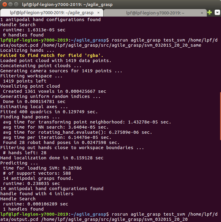Click the '0 handles found' line
This screenshot has width=221, height=222.
click(x=23, y=35)
